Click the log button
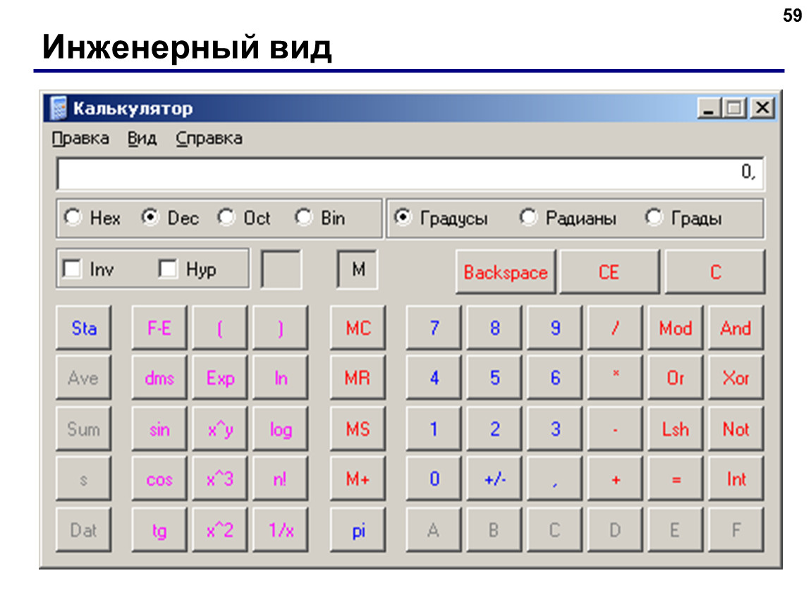 coord(281,429)
